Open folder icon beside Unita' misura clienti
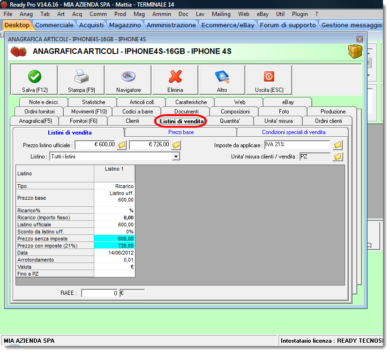The image size is (390, 353). pyautogui.click(x=337, y=157)
